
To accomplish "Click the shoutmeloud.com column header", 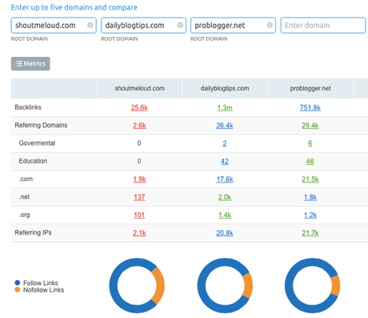I will (139, 88).
